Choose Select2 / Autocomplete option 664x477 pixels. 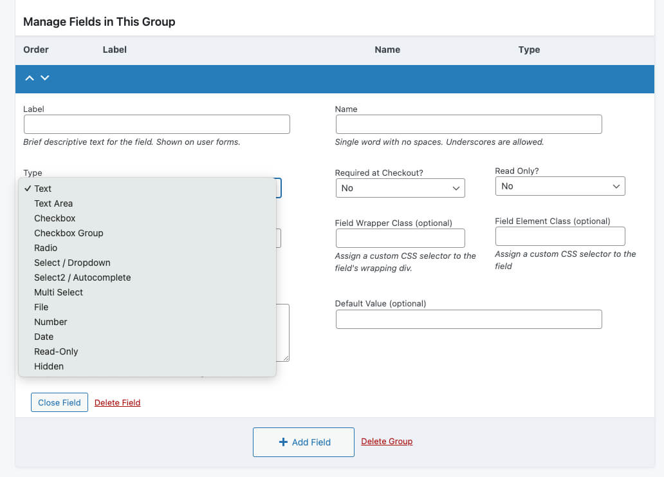(x=147, y=277)
